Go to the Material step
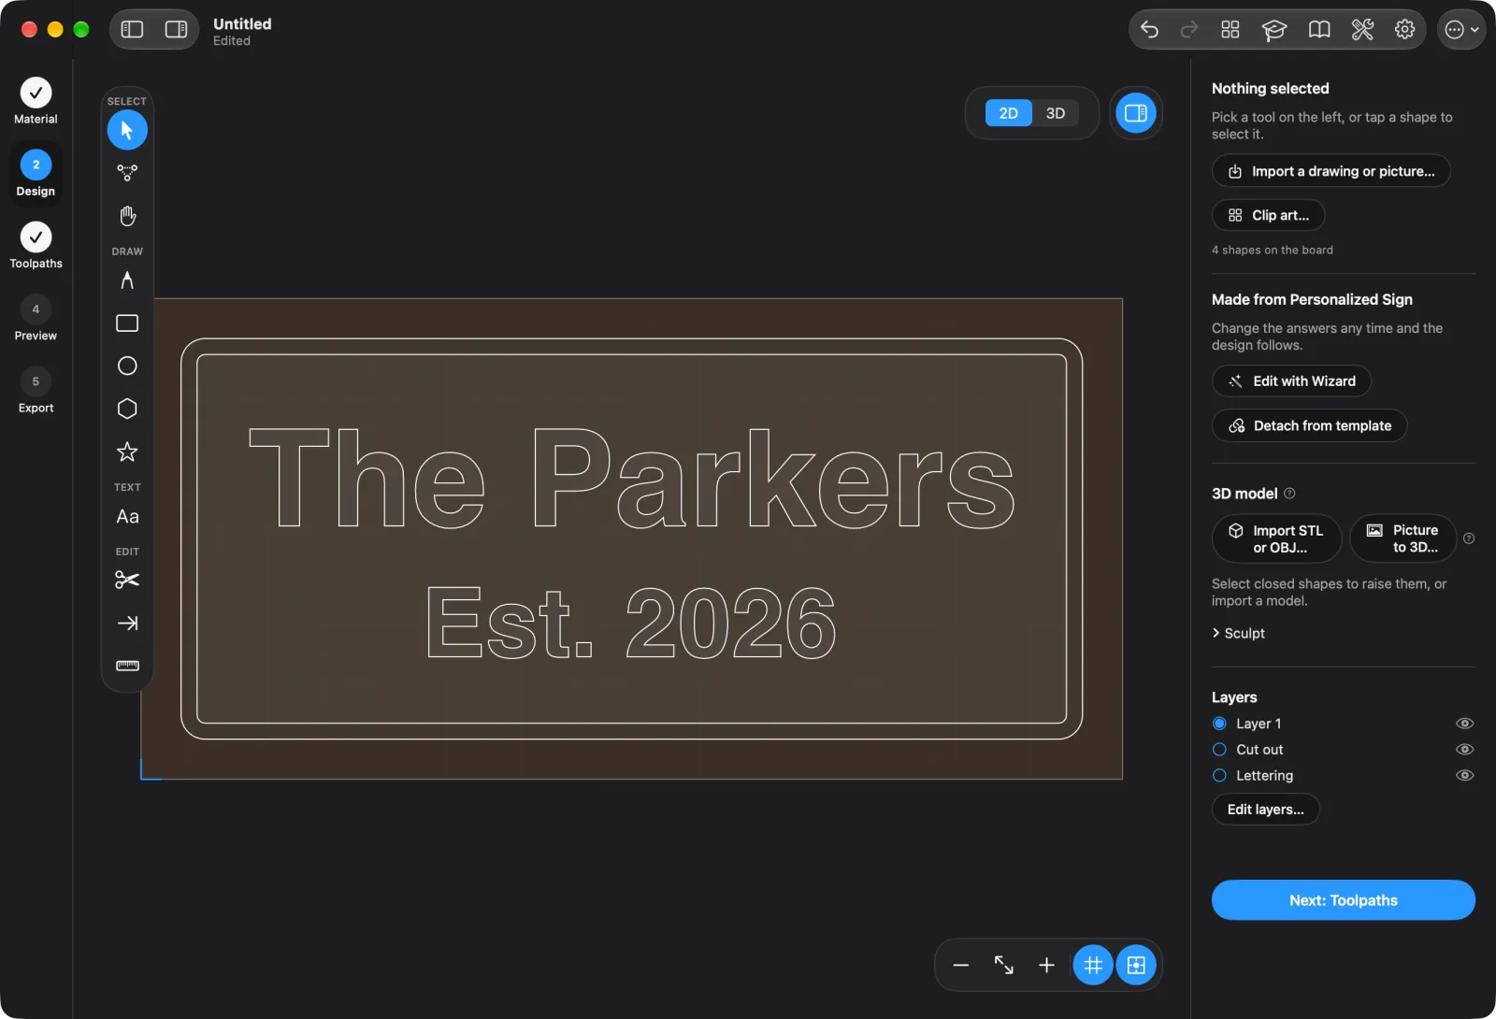Screen dimensions: 1496x1019 pyautogui.click(x=36, y=101)
